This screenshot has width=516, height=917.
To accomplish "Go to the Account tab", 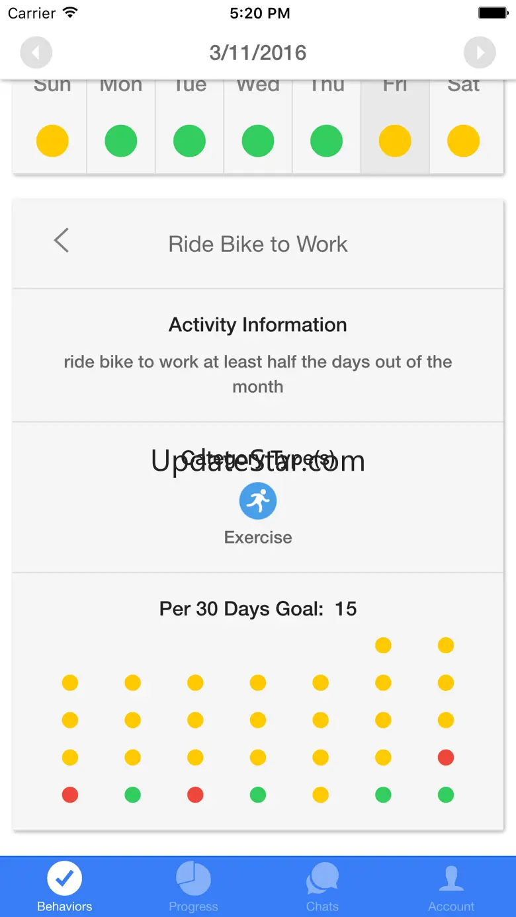I will (x=451, y=887).
